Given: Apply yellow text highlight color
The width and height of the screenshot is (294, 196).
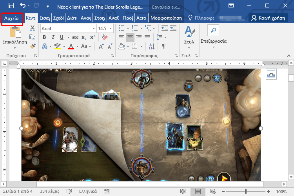Looking at the screenshot, I should coord(58,46).
